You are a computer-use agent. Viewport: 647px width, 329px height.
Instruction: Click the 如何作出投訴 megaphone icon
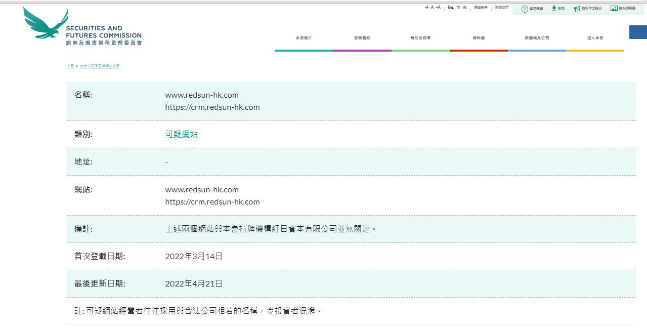coord(577,9)
